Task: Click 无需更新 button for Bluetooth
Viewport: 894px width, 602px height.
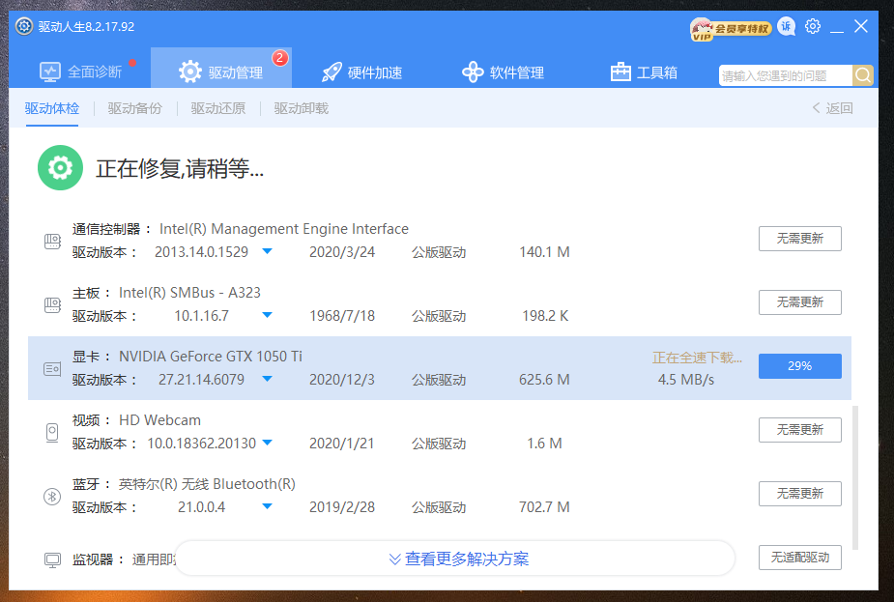Action: [x=800, y=494]
